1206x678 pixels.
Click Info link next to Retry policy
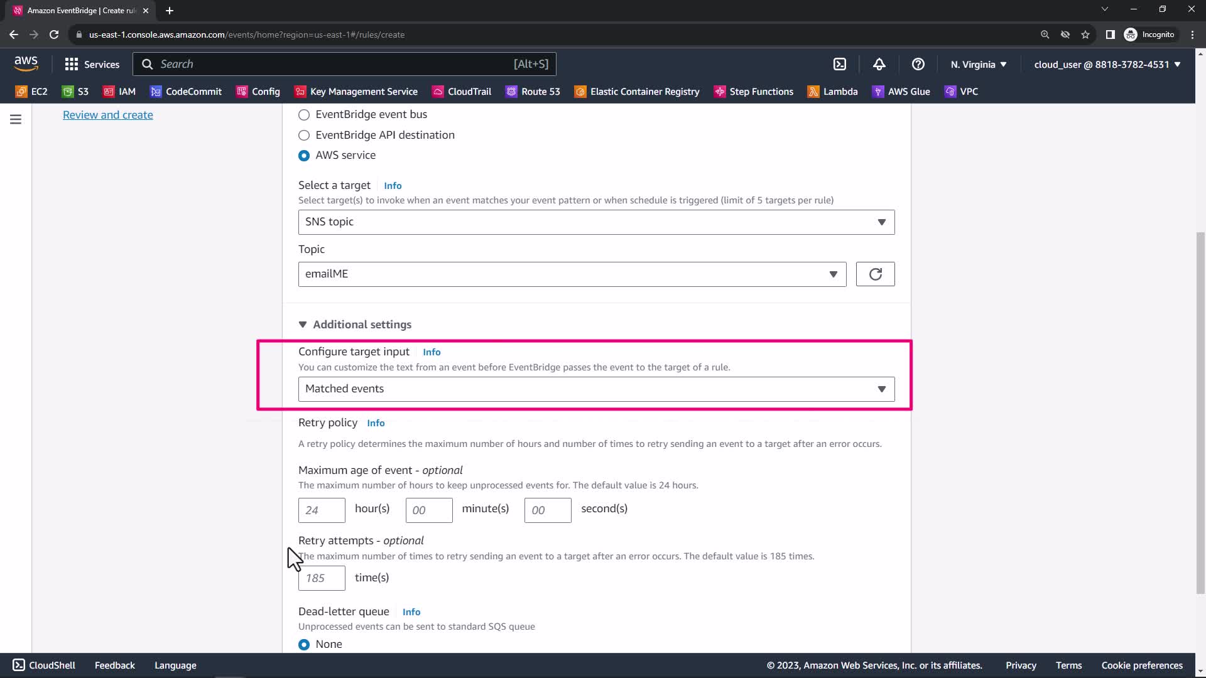pos(376,423)
